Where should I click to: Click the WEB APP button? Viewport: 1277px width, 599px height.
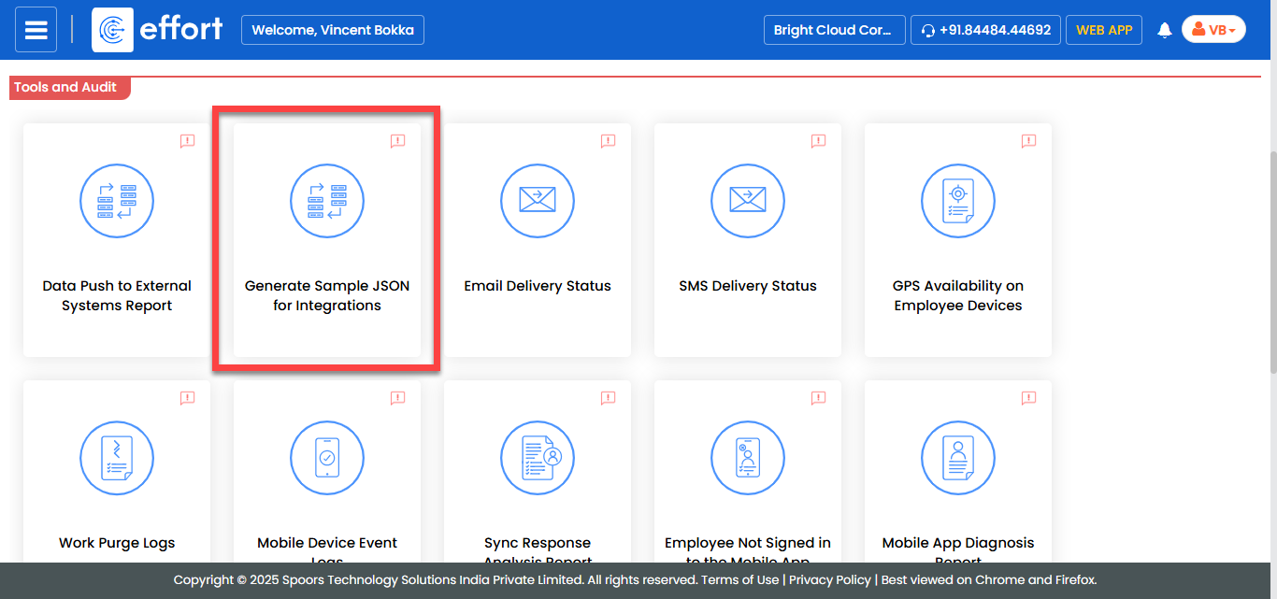pos(1103,30)
